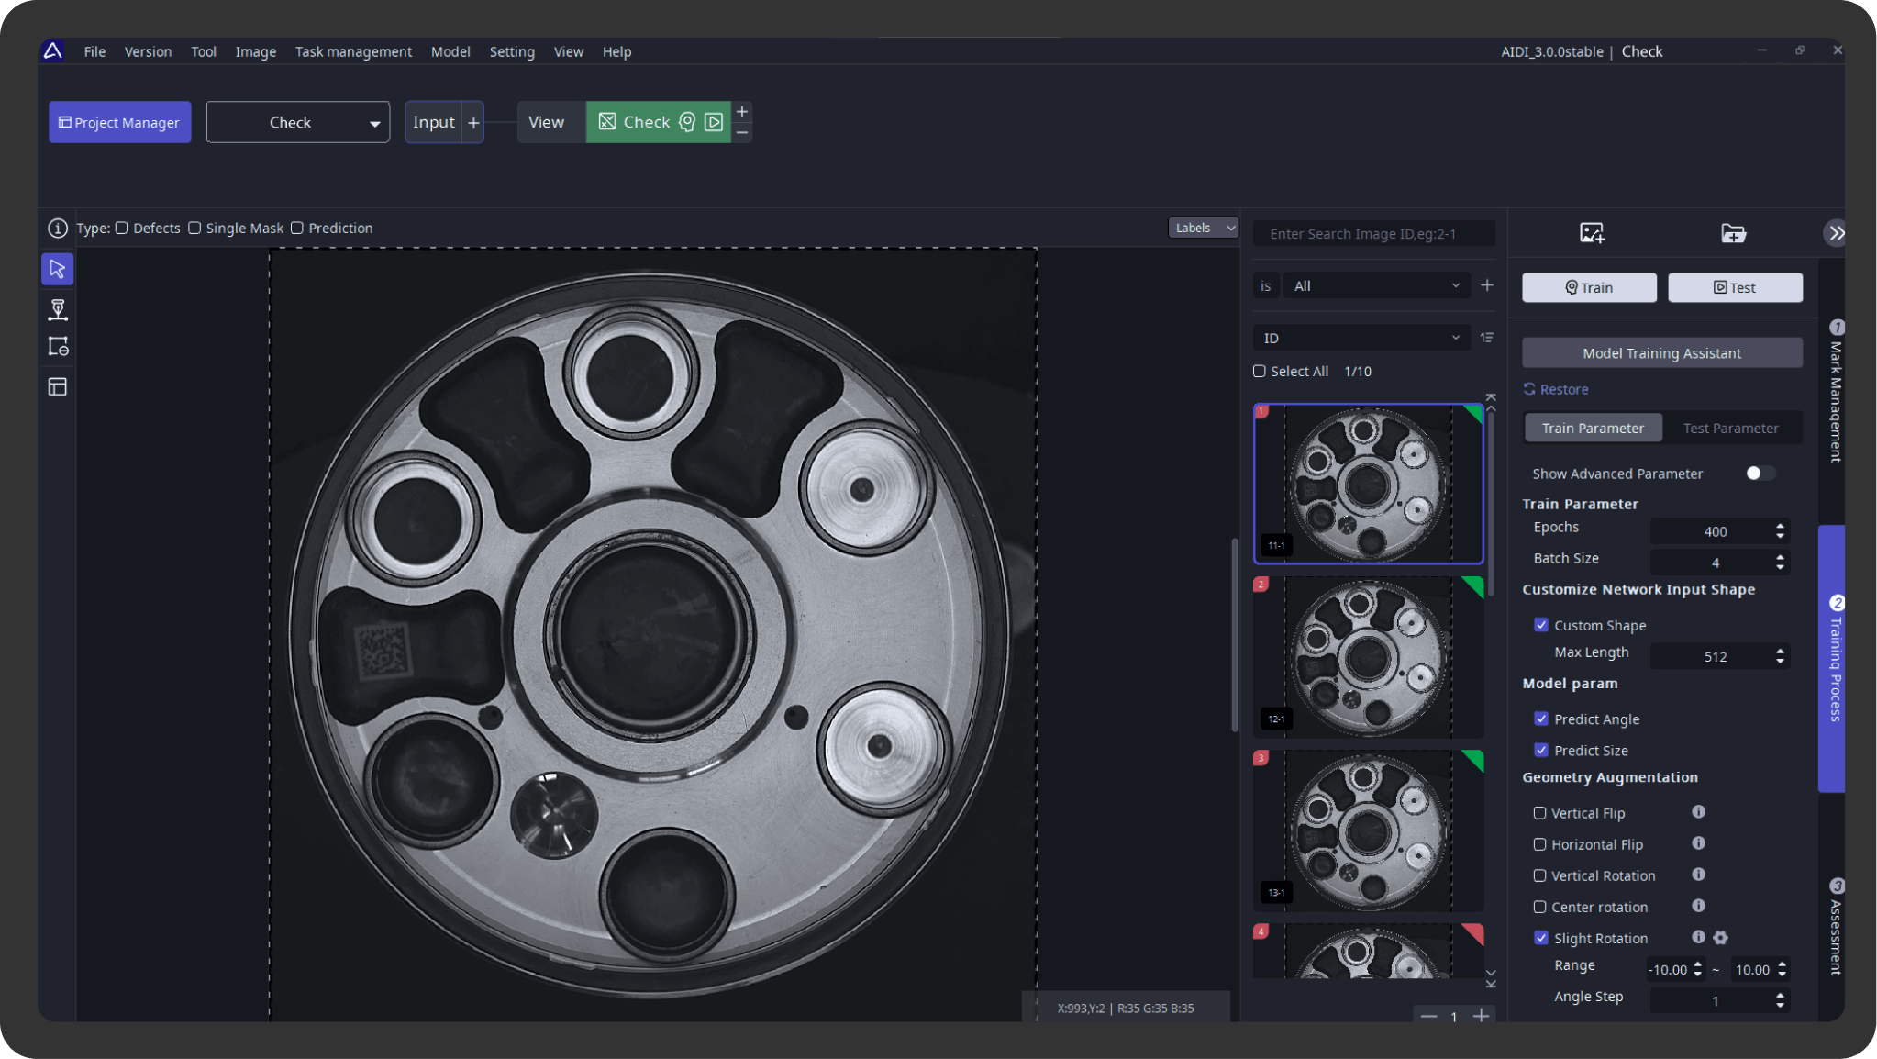
Task: Toggle Show Advanced Parameter switch
Action: coord(1760,474)
